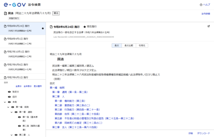This screenshot has height=137, width=214.
Task: Open link 第六節 同時死亡の推定
Action: pyautogui.click(x=78, y=123)
